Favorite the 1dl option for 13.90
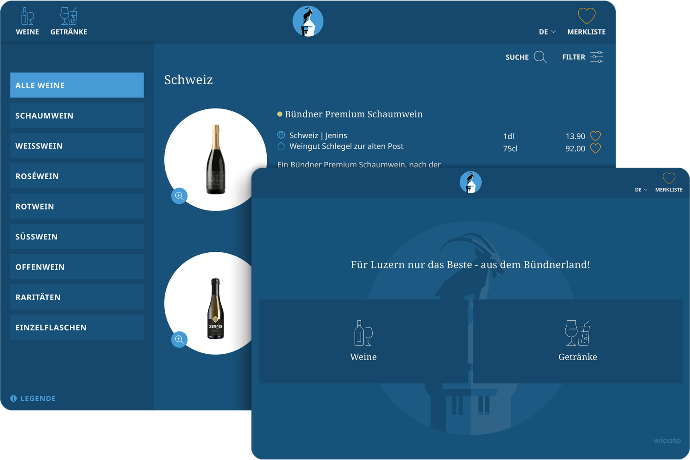The image size is (690, 460). click(x=596, y=136)
